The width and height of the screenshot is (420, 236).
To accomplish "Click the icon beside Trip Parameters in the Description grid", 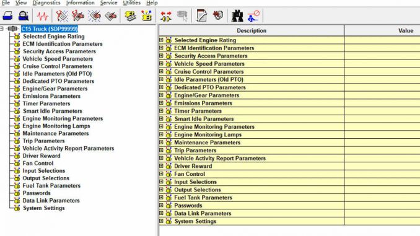I will point(168,151).
